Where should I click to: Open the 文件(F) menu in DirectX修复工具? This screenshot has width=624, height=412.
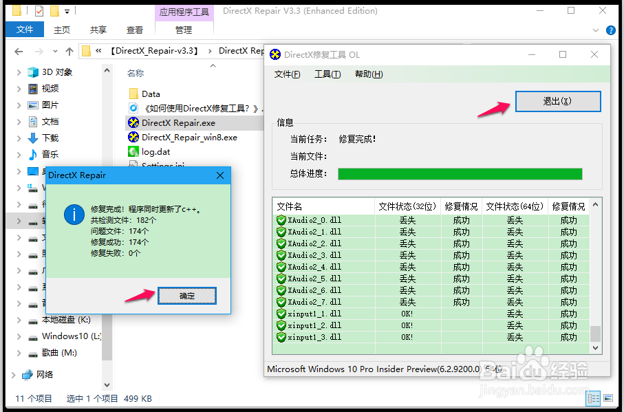click(x=288, y=74)
